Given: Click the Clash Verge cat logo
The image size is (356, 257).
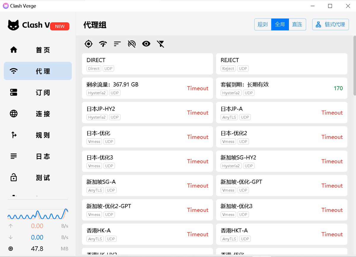Looking at the screenshot, I should [13, 25].
